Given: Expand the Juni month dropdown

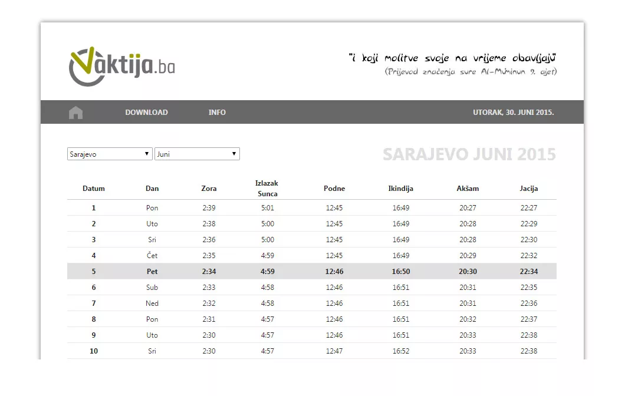Looking at the screenshot, I should click(x=197, y=154).
